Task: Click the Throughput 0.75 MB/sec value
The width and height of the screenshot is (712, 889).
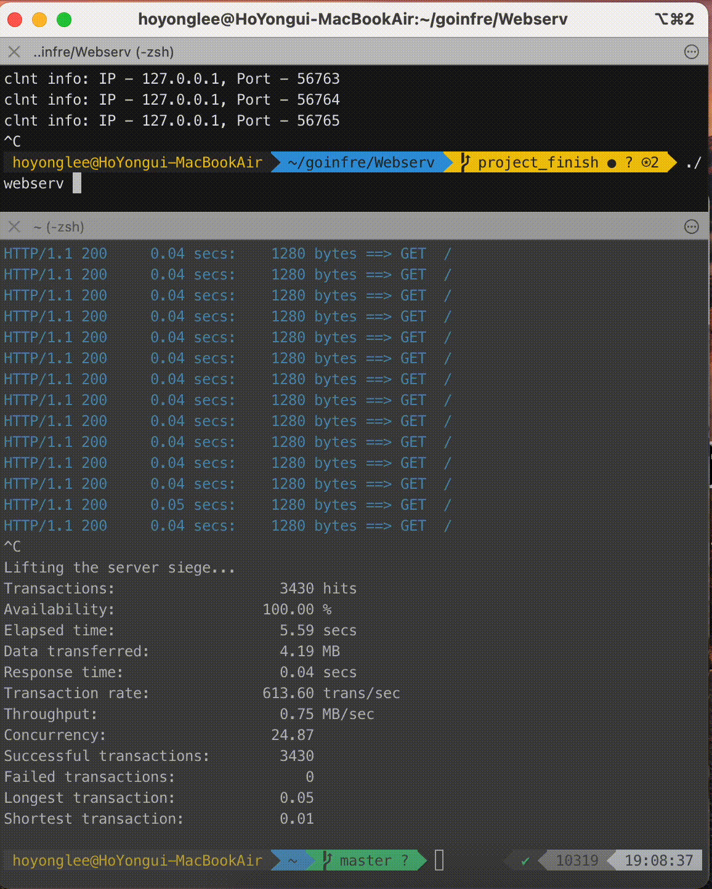Action: [327, 714]
